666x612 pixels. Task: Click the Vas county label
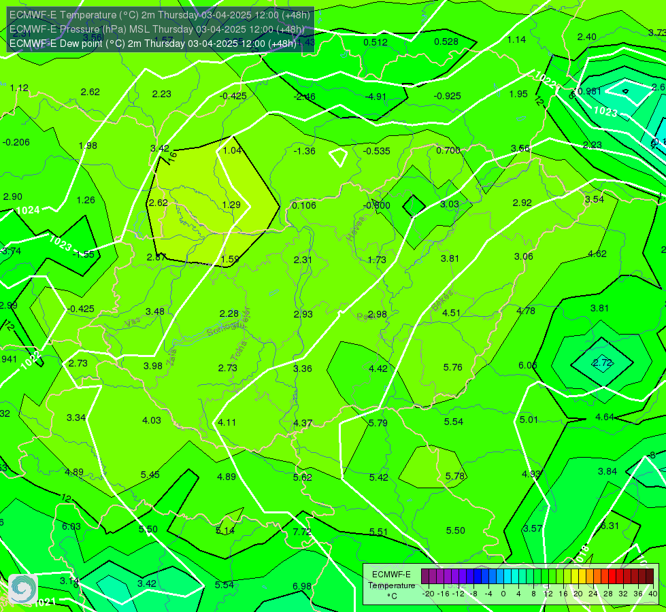coord(133,323)
